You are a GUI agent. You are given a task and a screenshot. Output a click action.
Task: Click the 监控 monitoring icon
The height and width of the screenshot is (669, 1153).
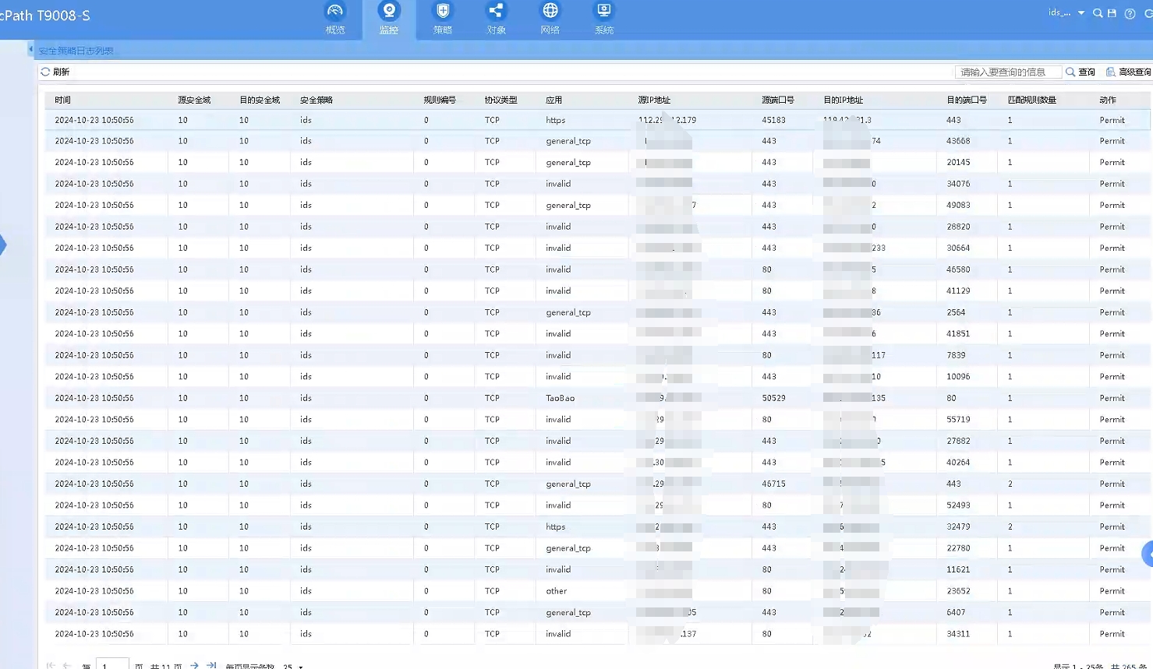[388, 18]
